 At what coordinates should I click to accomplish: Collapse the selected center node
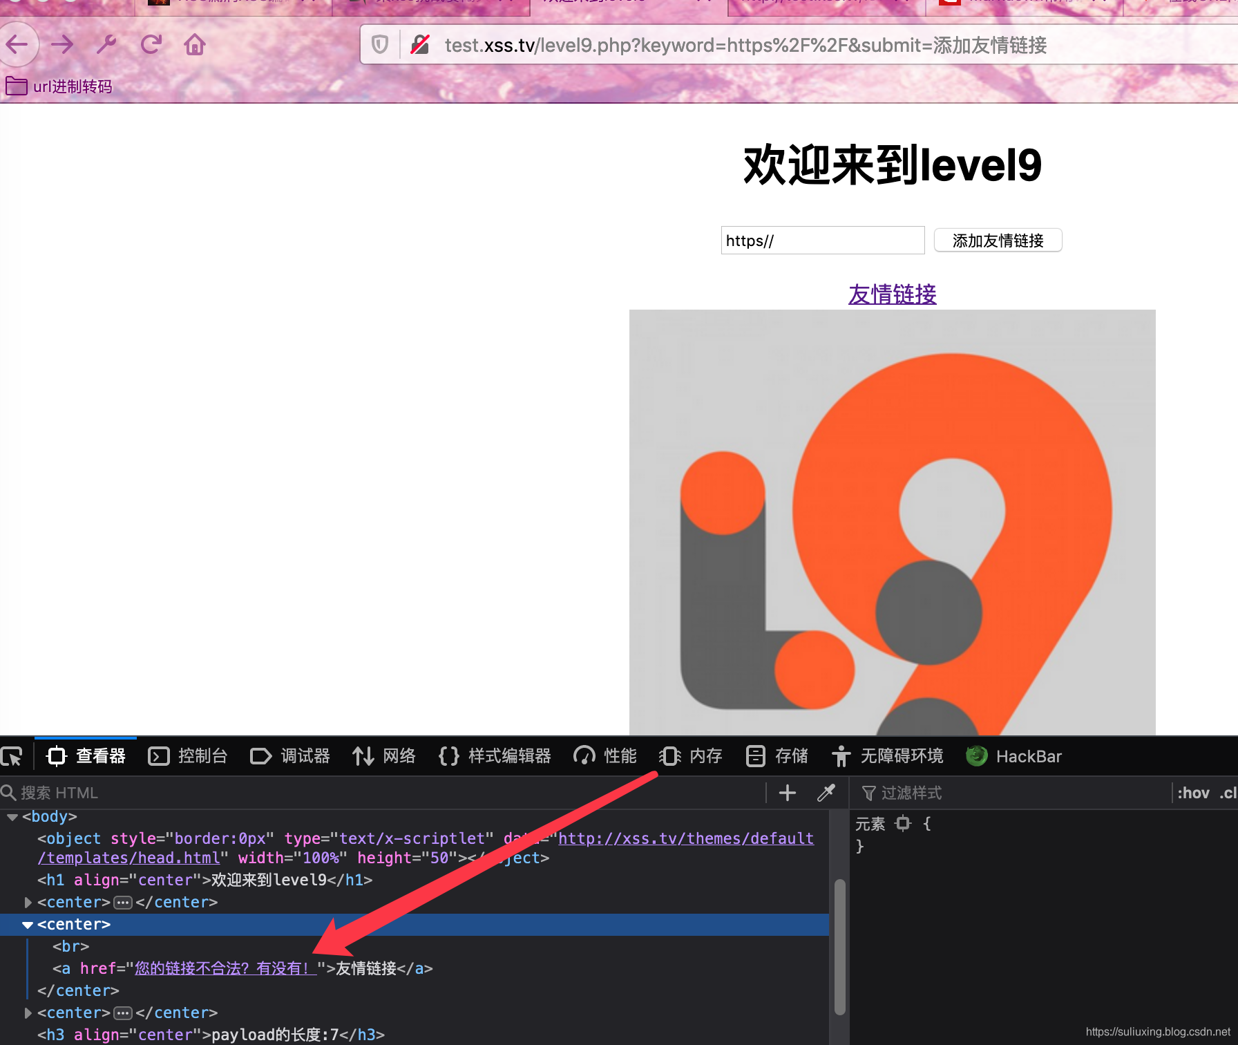(x=28, y=925)
